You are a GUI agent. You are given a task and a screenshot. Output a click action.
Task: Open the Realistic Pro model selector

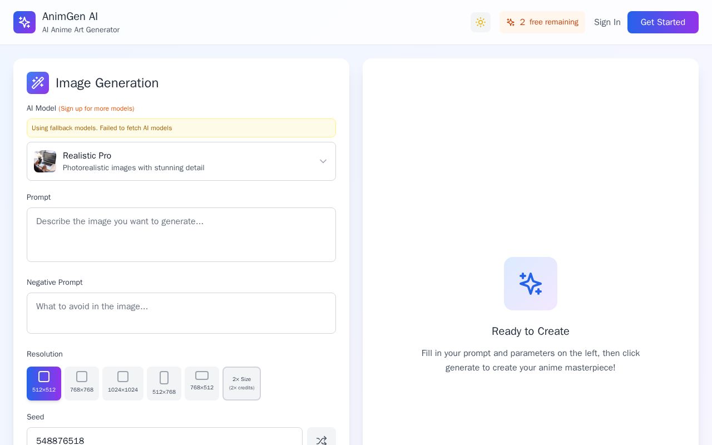181,161
